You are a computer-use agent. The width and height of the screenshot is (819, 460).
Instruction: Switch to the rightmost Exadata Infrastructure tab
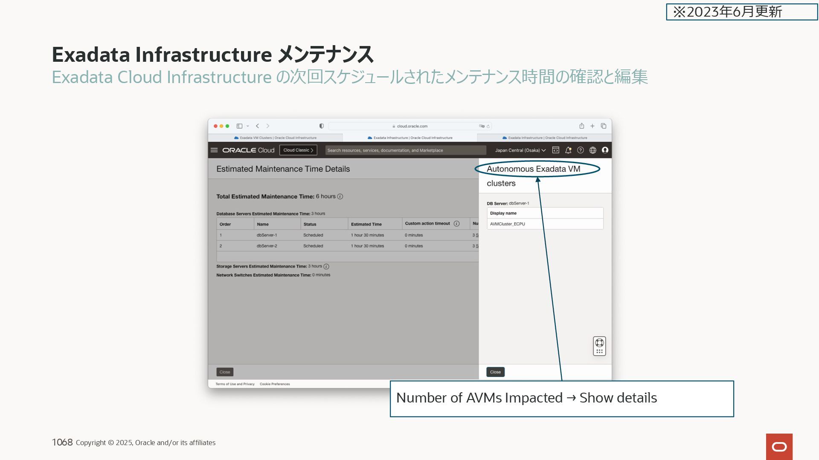pyautogui.click(x=545, y=138)
